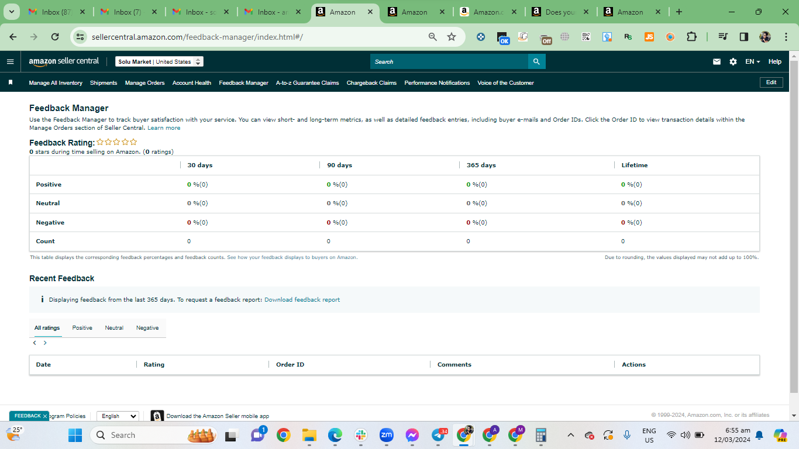The width and height of the screenshot is (799, 449).
Task: Switch to the Inbox (7) Gmail tab
Action: pyautogui.click(x=129, y=12)
